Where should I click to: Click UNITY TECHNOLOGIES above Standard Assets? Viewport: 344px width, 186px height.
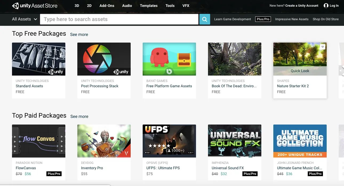[x=32, y=81]
